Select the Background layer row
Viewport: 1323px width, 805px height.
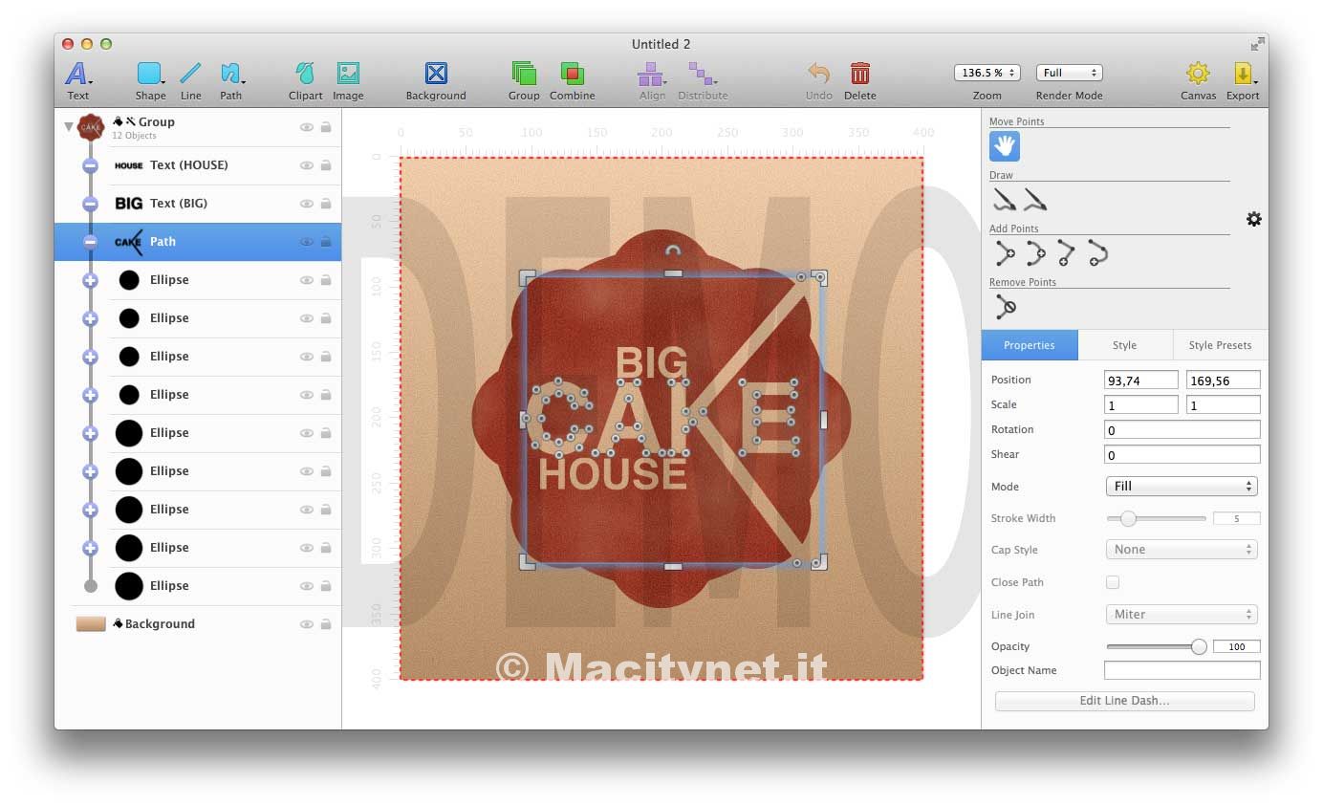[198, 624]
